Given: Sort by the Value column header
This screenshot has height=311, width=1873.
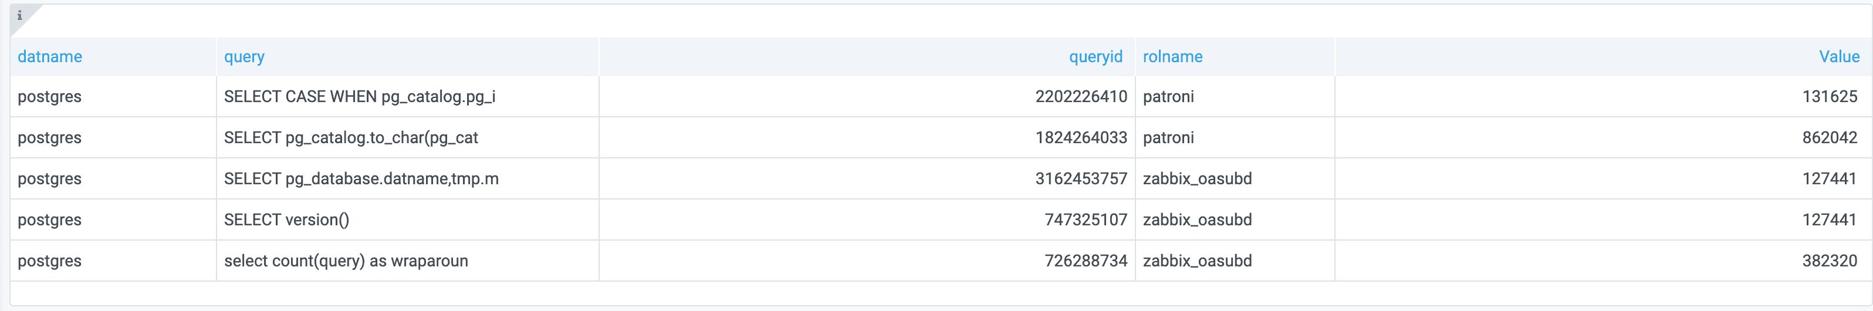Looking at the screenshot, I should tap(1839, 57).
